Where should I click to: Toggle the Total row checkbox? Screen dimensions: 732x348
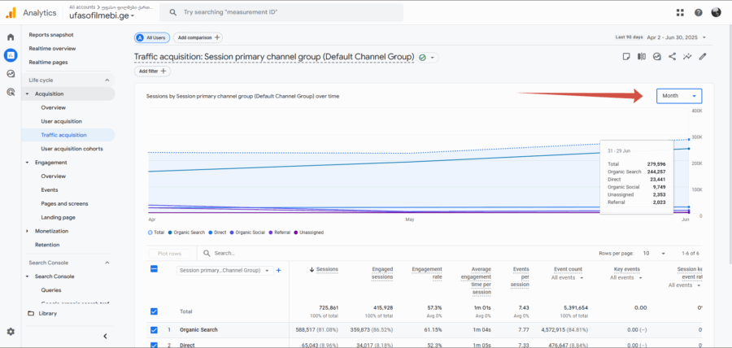tap(154, 311)
